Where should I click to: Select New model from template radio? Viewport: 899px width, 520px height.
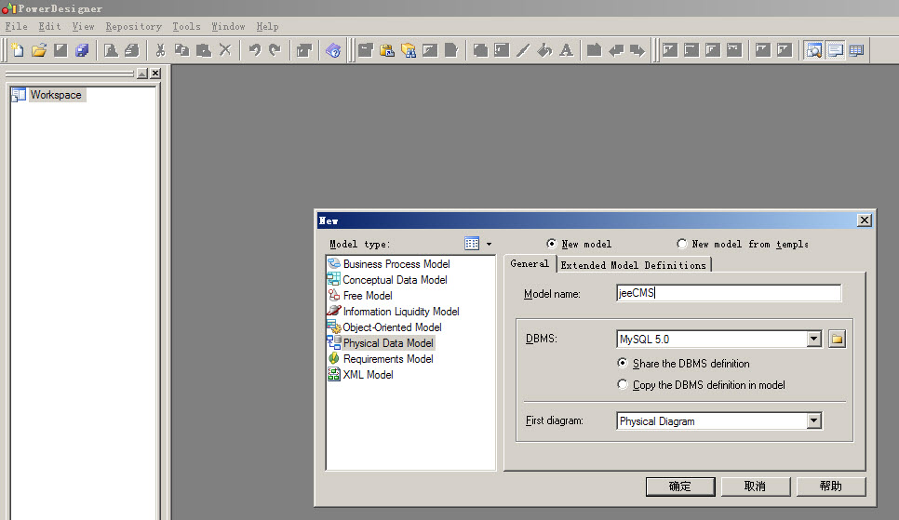(x=682, y=244)
